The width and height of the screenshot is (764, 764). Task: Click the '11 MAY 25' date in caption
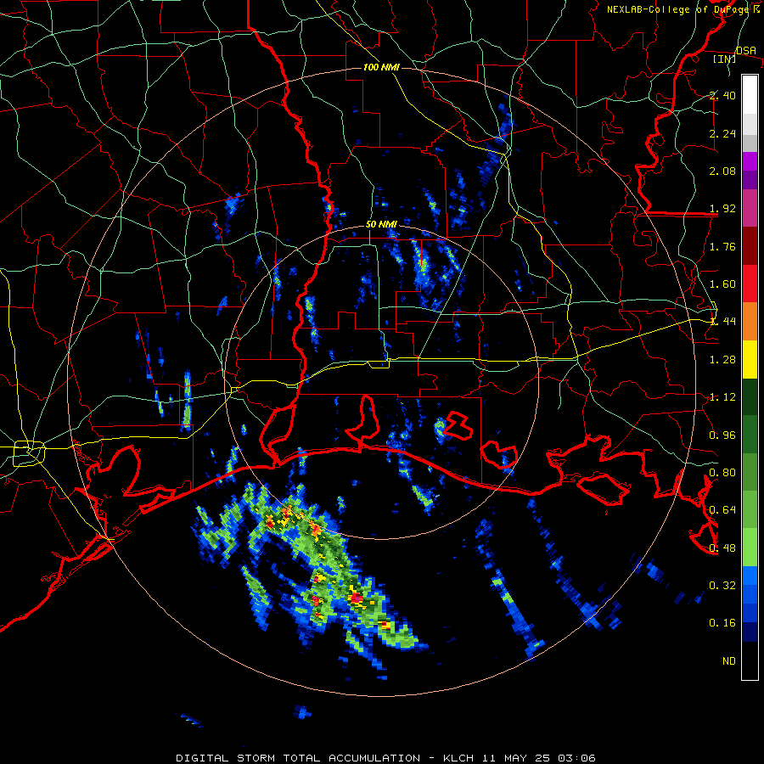516,758
